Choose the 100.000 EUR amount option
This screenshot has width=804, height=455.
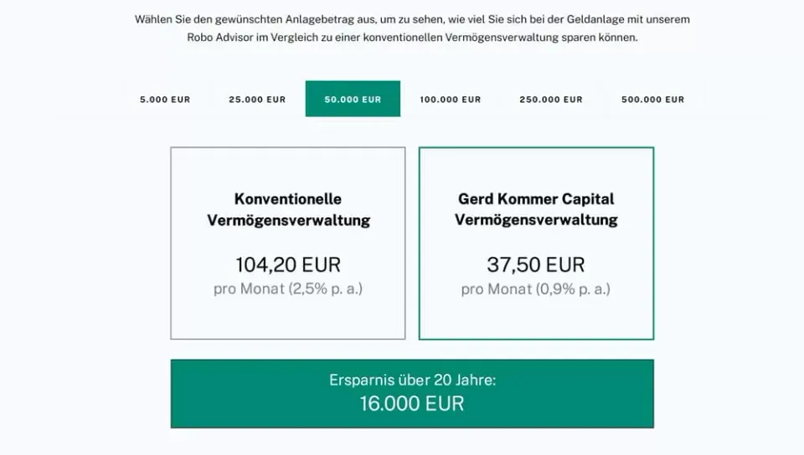click(451, 100)
